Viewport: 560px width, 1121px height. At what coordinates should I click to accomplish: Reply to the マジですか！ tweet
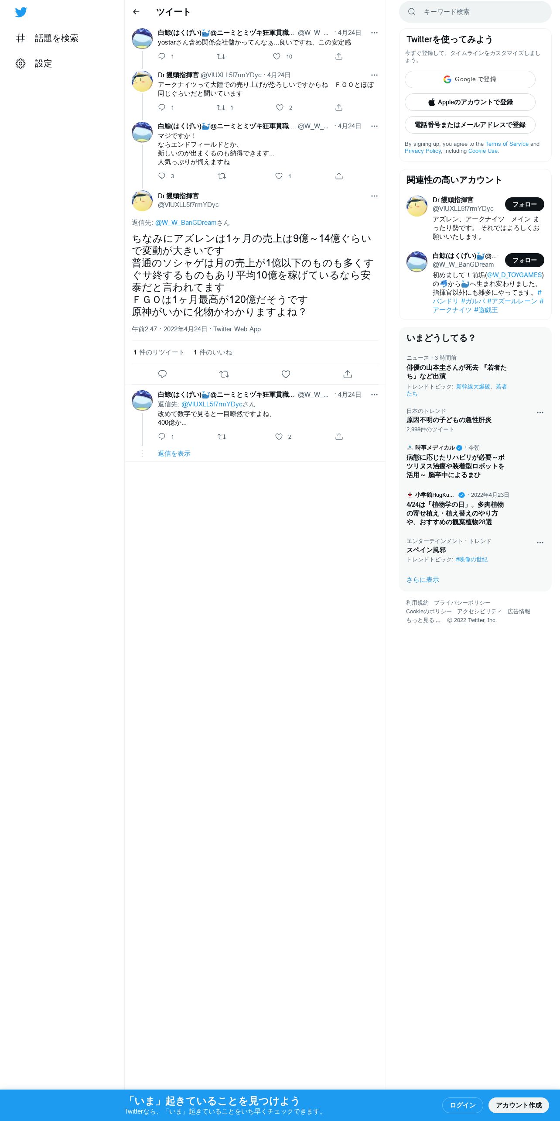tap(162, 176)
